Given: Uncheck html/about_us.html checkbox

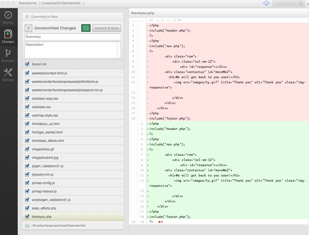Looking at the screenshot, I should (x=27, y=124).
